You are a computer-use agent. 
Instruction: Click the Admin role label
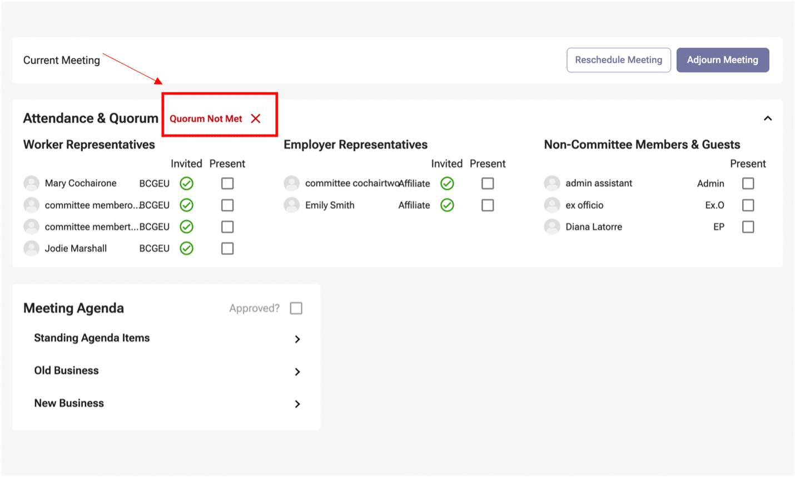point(710,183)
